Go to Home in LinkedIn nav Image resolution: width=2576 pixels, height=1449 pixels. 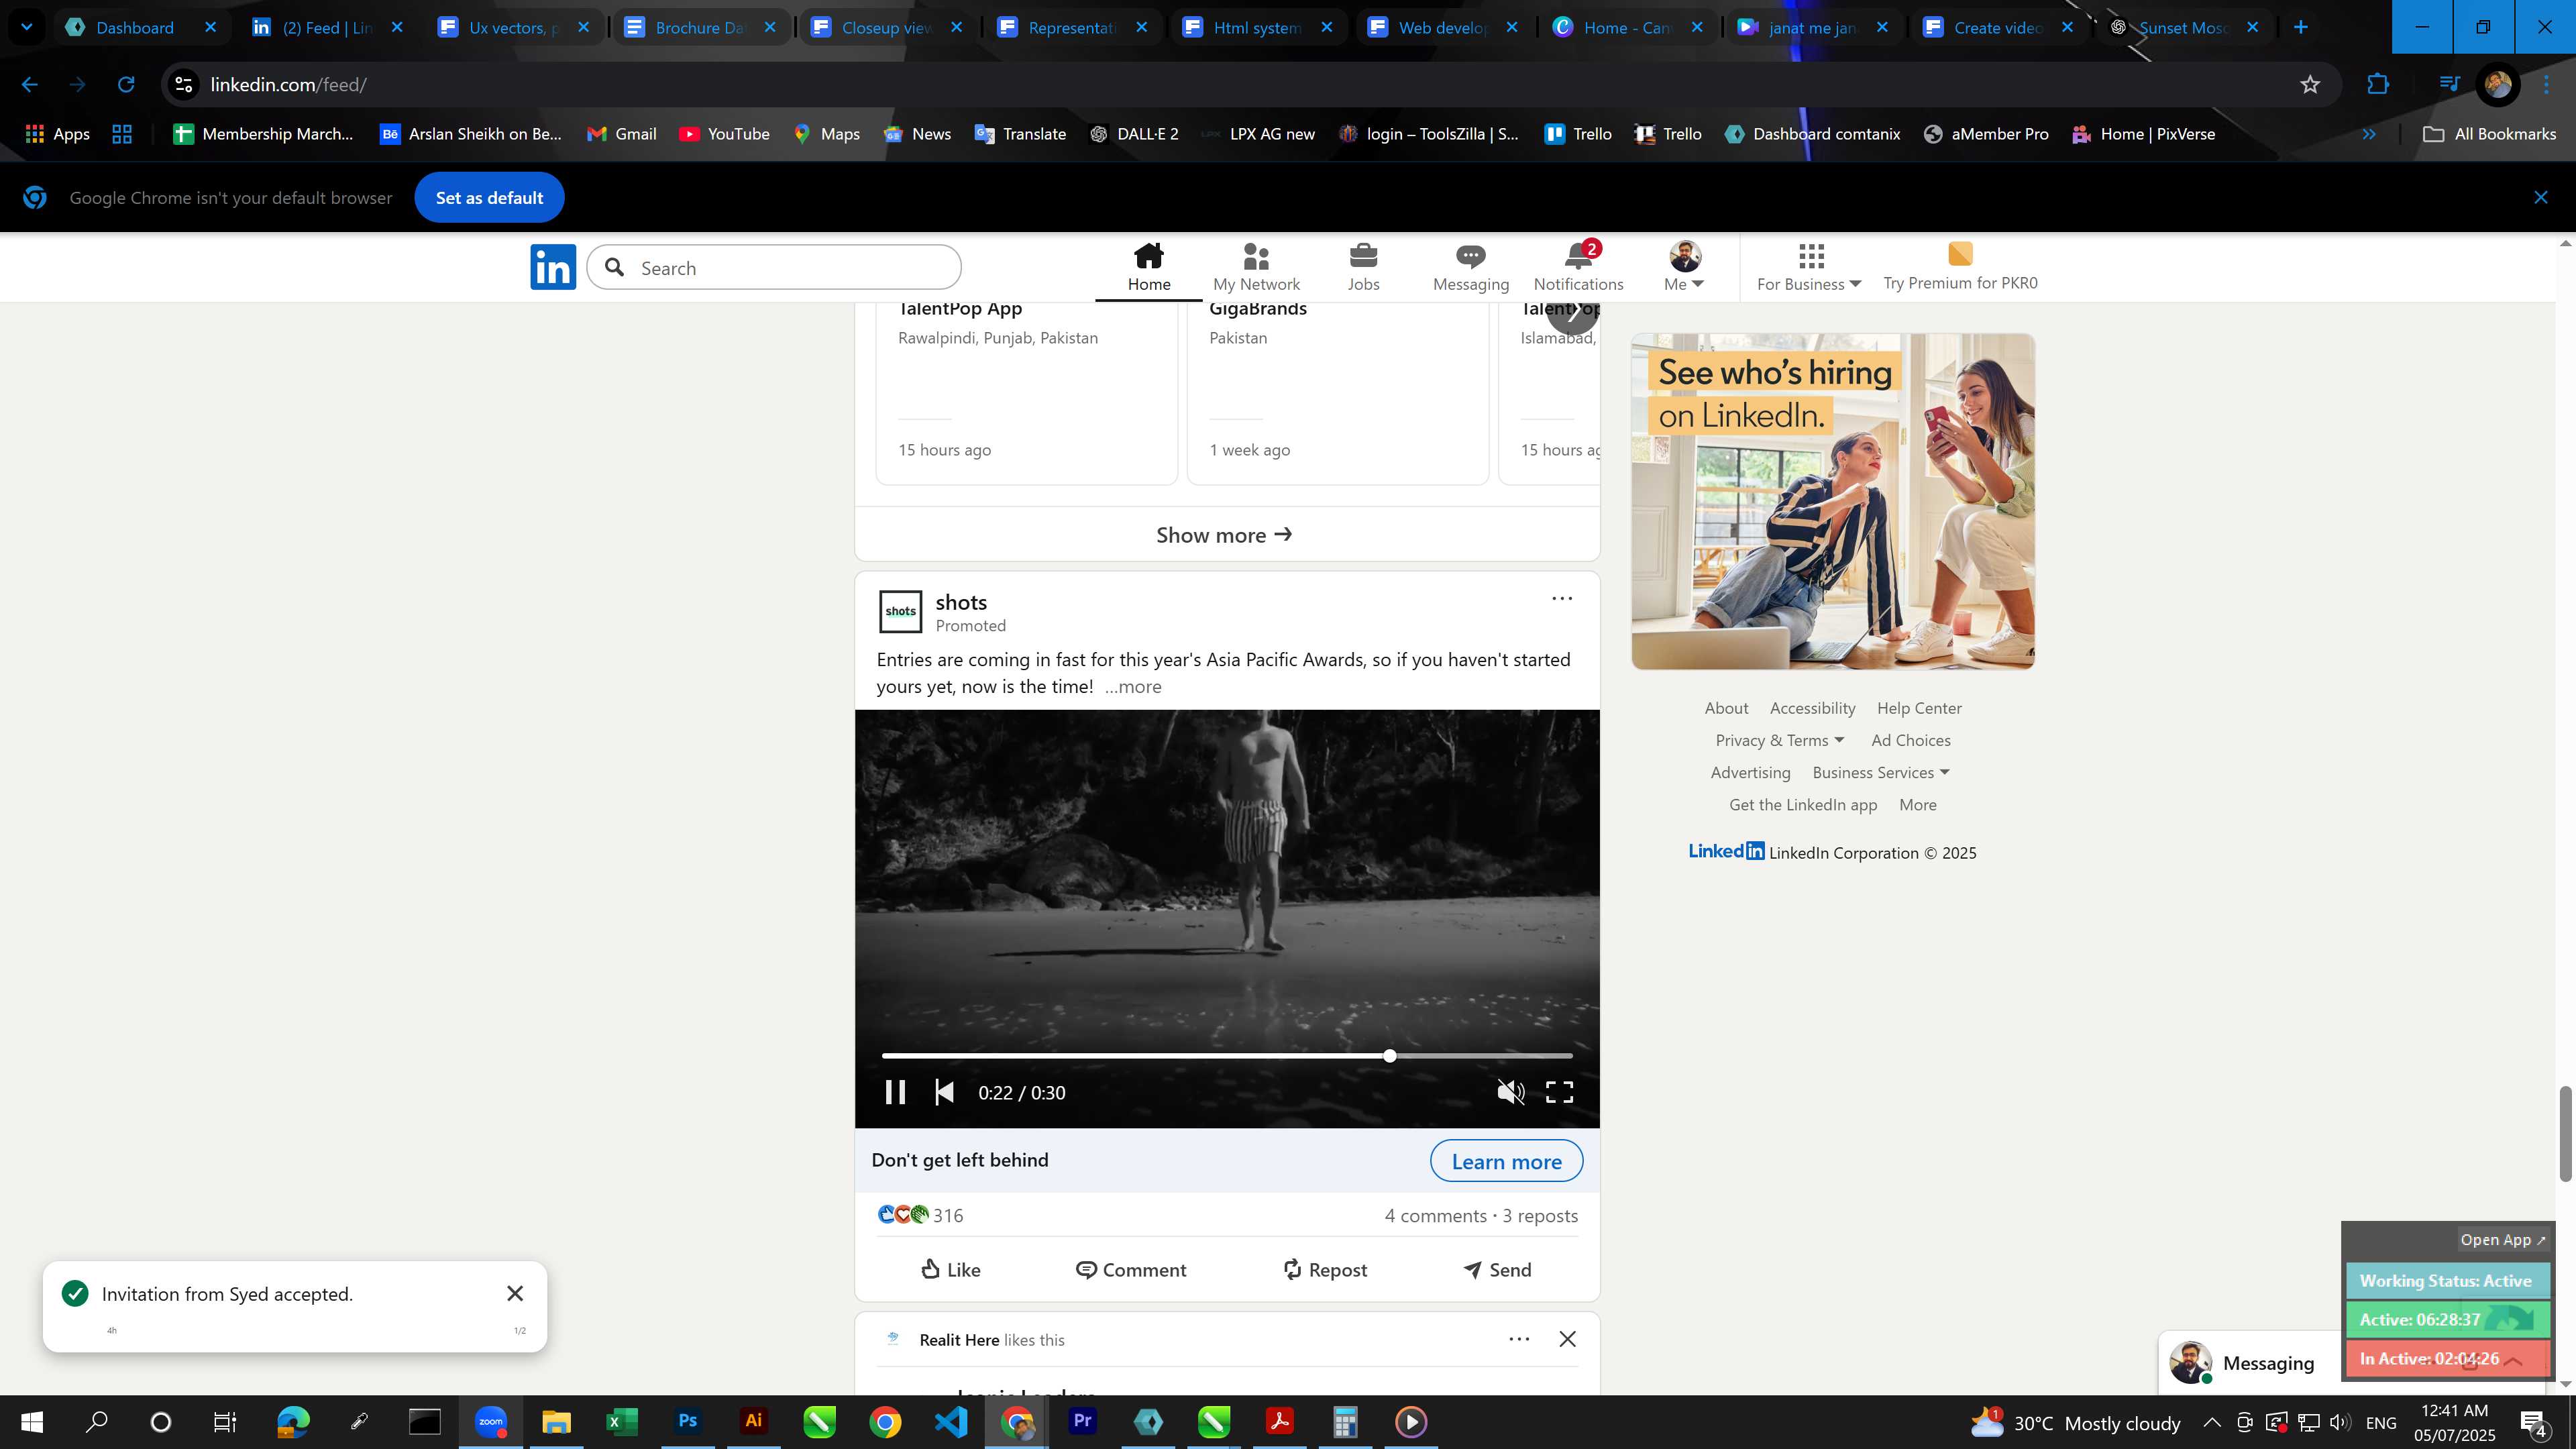(x=1149, y=267)
